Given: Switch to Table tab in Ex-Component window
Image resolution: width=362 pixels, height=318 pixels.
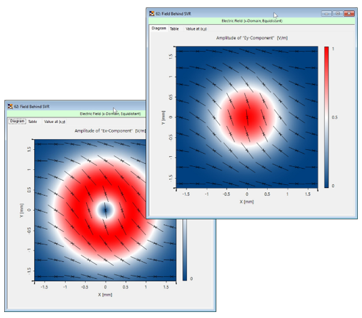Looking at the screenshot, I should 33,121.
